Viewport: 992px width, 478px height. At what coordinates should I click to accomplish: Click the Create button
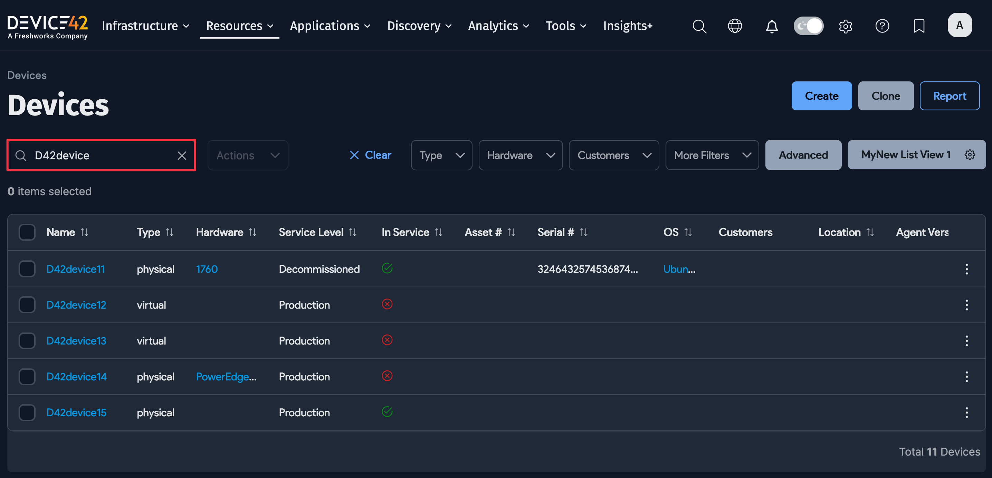pos(821,96)
